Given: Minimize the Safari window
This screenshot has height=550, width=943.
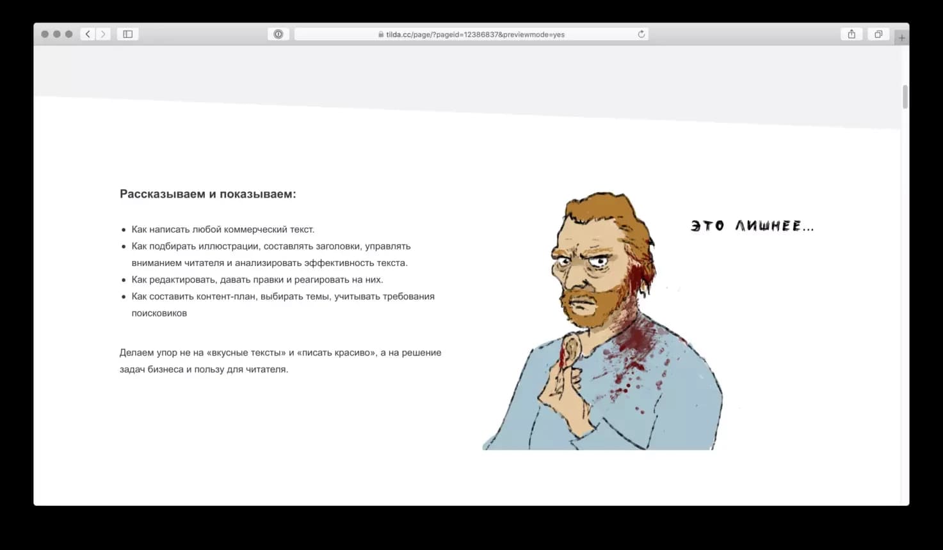Looking at the screenshot, I should click(x=57, y=34).
